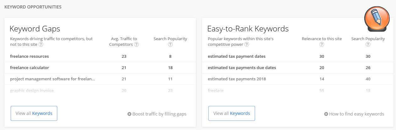Screen dimensions: 396x130
Task: Click play icon beside How to find easy keywords
Action: tap(326, 114)
